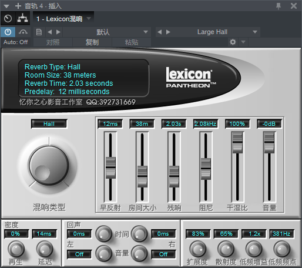This screenshot has width=302, height=268.
Task: Close the plugin window
Action: pyautogui.click(x=294, y=6)
